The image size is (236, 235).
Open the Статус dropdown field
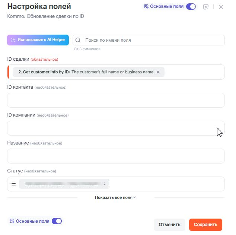(x=168, y=184)
